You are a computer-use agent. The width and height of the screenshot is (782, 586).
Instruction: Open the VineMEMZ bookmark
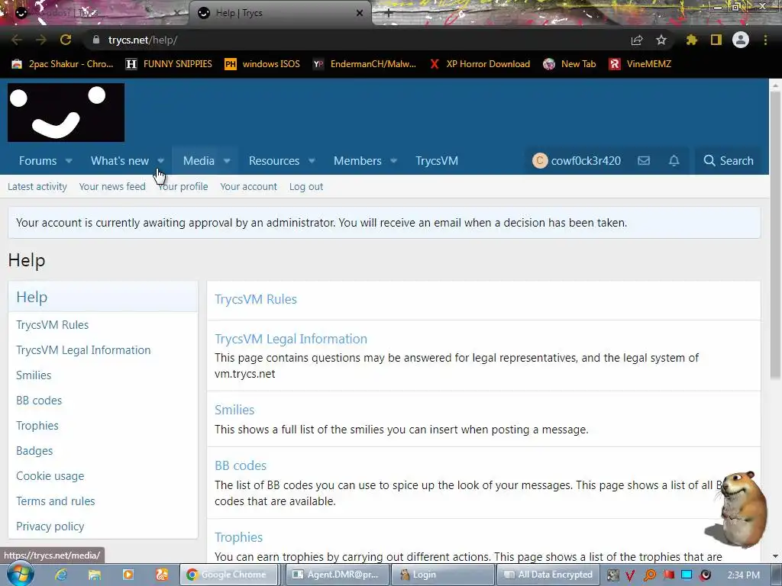pyautogui.click(x=641, y=64)
